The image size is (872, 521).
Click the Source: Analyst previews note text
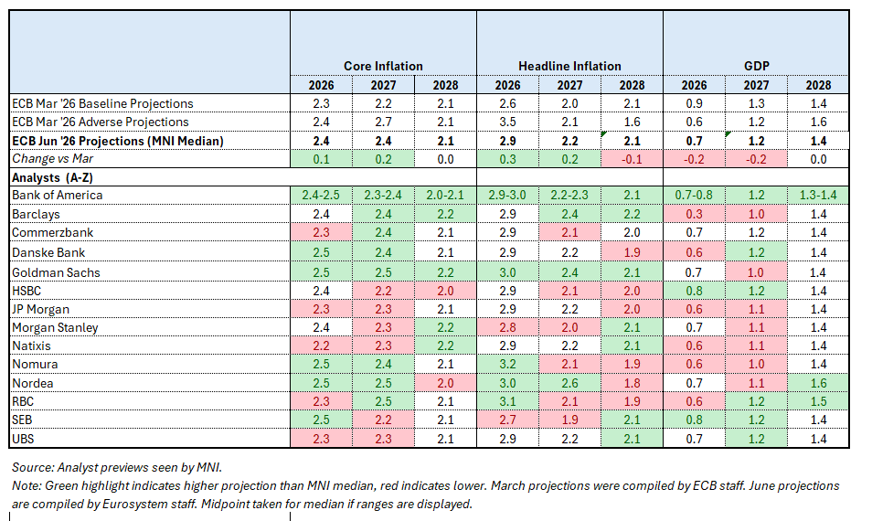[x=117, y=468]
